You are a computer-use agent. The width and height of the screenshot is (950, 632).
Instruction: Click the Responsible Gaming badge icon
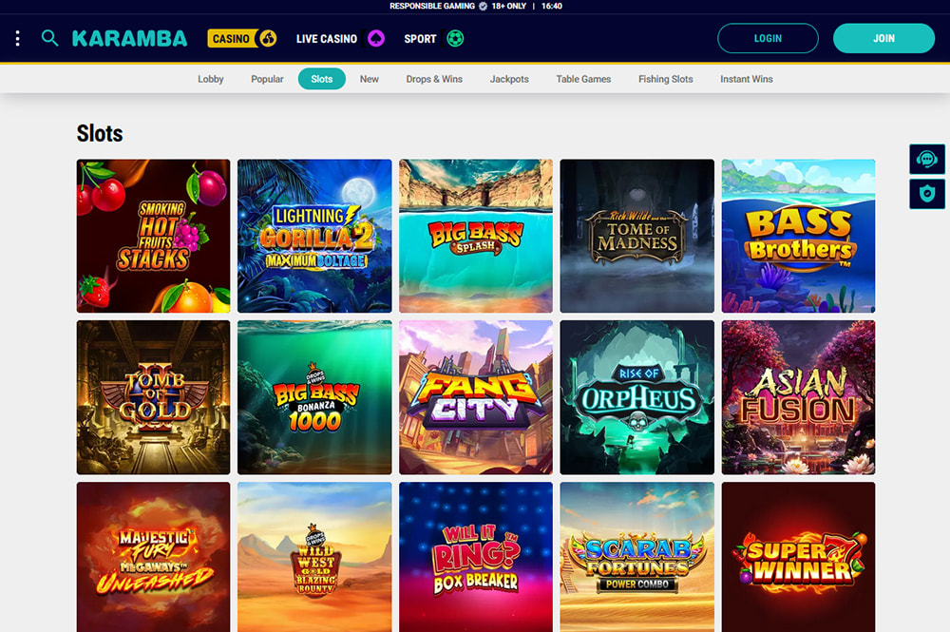tap(483, 6)
